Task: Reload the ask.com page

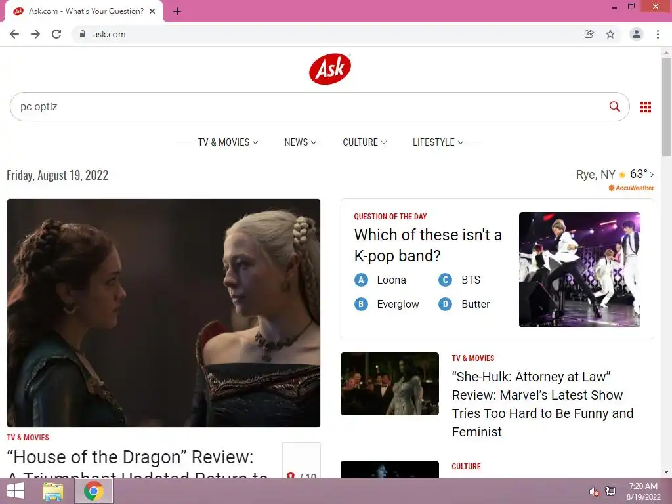Action: pos(56,34)
